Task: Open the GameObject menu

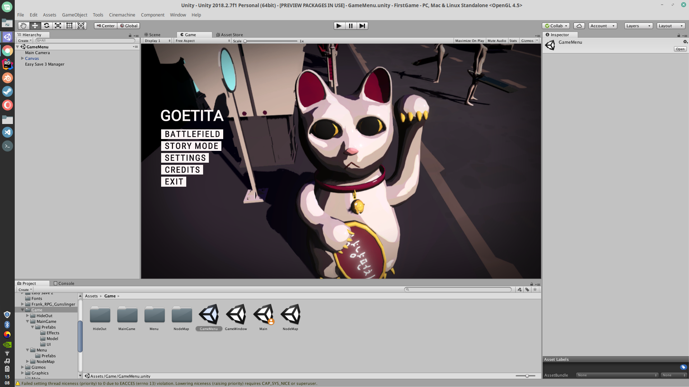Action: (x=75, y=15)
